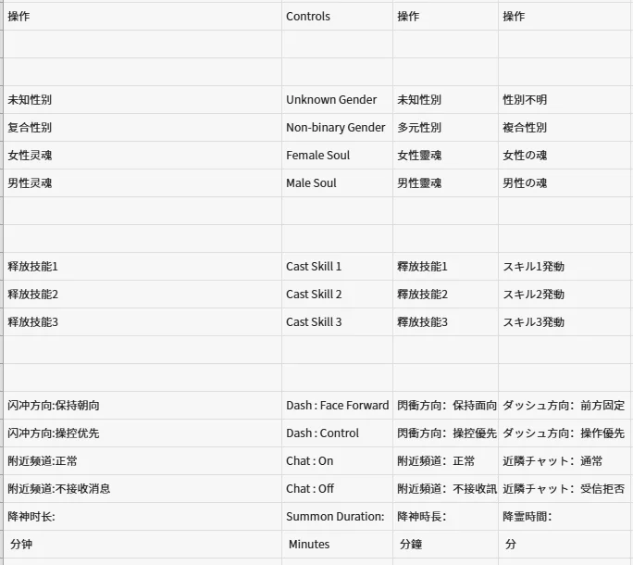This screenshot has height=565, width=633.
Task: Click the 'Female Soul' cell
Action: [x=337, y=156]
